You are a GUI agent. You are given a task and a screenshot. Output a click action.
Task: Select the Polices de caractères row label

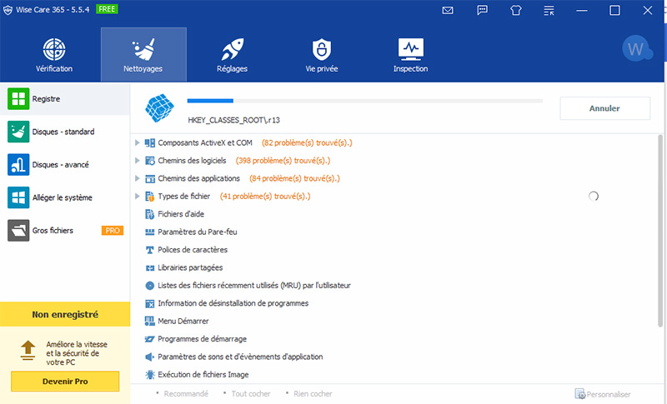pos(193,250)
